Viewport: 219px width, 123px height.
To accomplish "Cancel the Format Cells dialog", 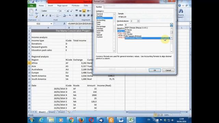I will click(x=168, y=70).
